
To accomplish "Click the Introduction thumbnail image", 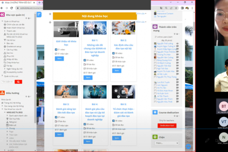I will 66,29.
